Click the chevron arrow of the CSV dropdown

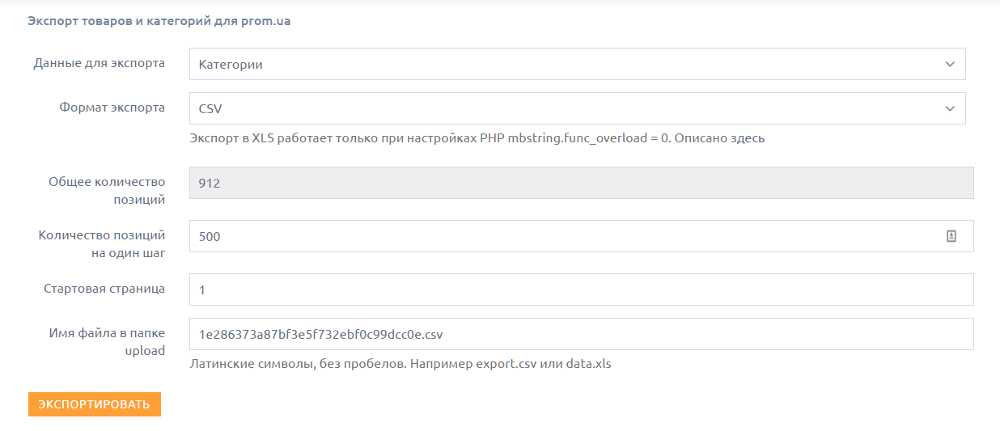(x=950, y=108)
